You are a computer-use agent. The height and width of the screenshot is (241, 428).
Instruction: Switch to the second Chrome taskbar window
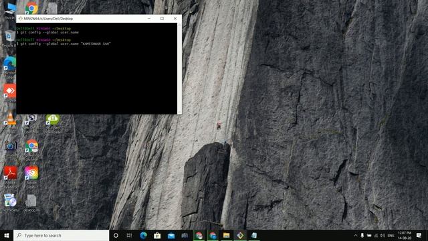pyautogui.click(x=213, y=235)
